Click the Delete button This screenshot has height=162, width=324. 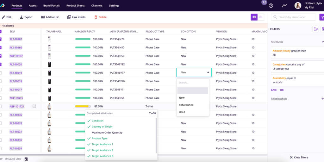click(100, 17)
